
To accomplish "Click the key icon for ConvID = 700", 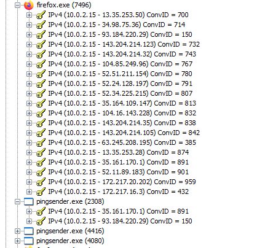I will tap(41, 15).
